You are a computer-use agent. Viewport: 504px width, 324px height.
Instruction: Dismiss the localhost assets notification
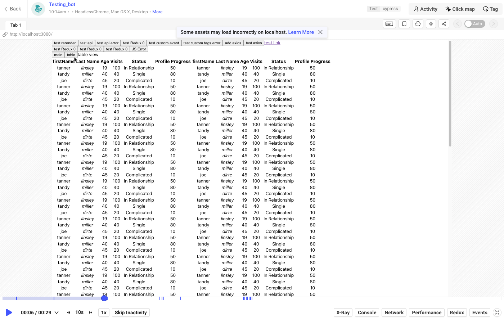coord(320,32)
